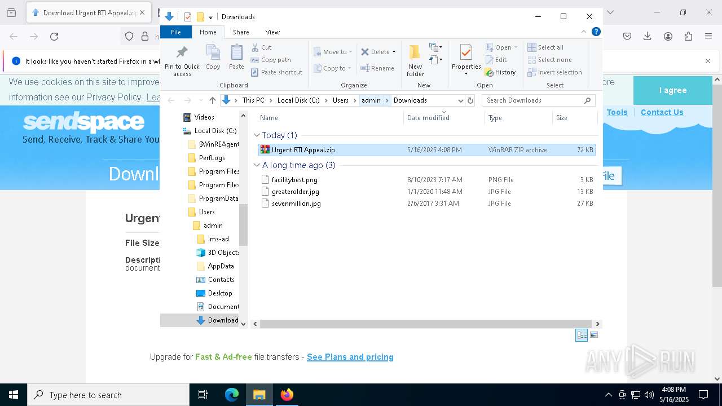Click Select all
Viewport: 722px width, 406px height.
[545, 47]
